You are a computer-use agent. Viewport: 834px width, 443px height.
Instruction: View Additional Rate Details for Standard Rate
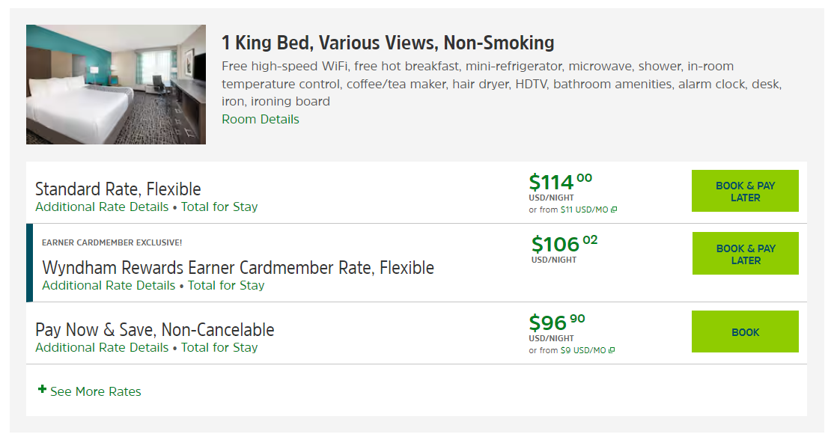(x=102, y=207)
